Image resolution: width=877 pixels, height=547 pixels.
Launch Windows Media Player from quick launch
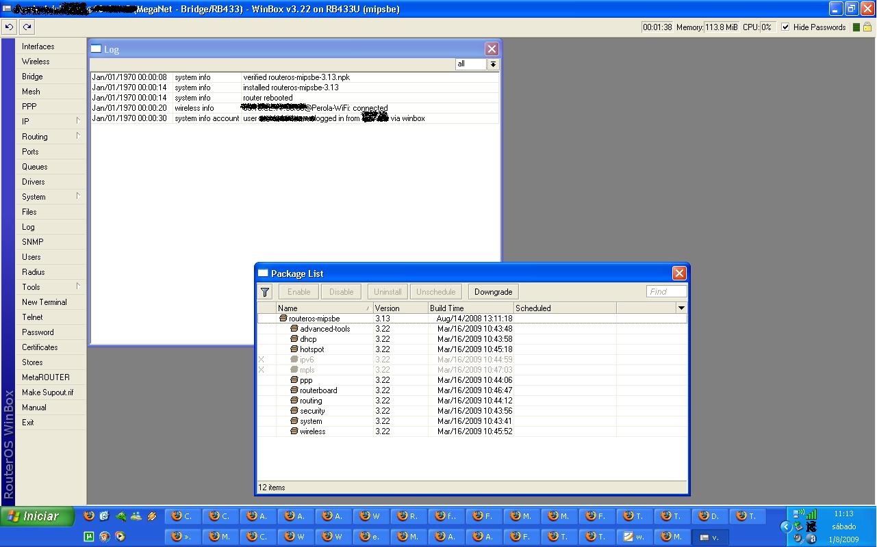click(120, 537)
